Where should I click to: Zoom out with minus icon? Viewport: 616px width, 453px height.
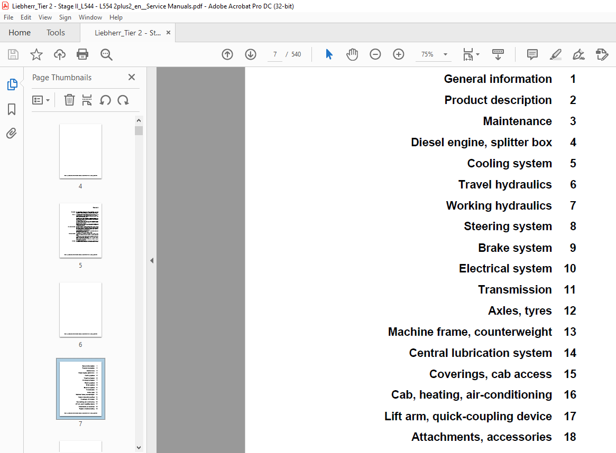tap(375, 54)
